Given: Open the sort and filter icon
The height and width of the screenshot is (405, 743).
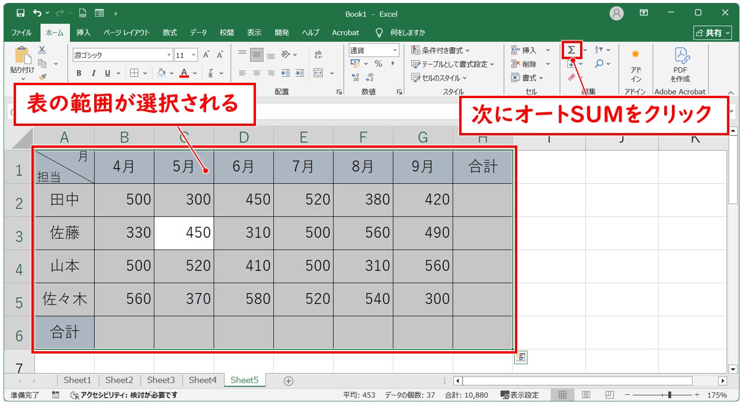Looking at the screenshot, I should point(598,50).
